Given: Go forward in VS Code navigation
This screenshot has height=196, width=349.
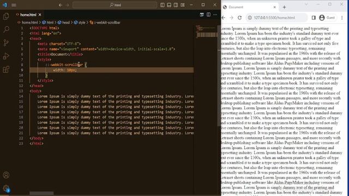Looking at the screenshot, I should click(68, 5).
